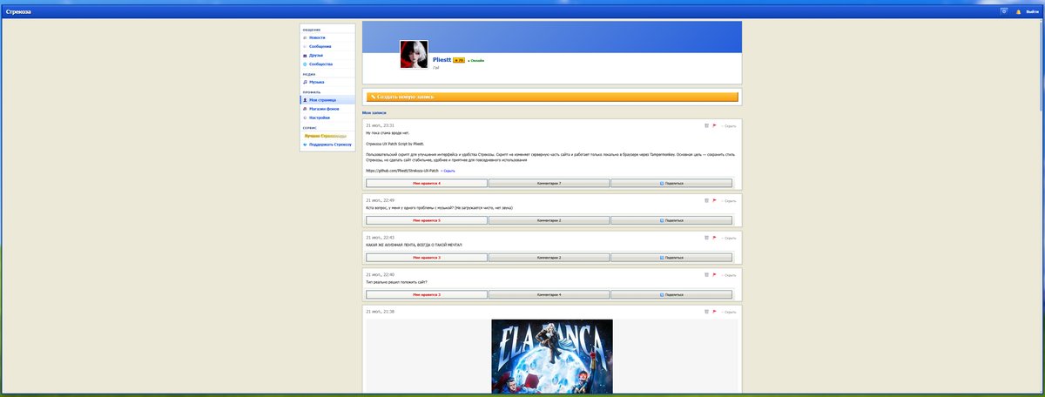Image resolution: width=1045 pixels, height=397 pixels.
Task: Open the Elaranca poster image in the 21:38 post
Action: 552,358
